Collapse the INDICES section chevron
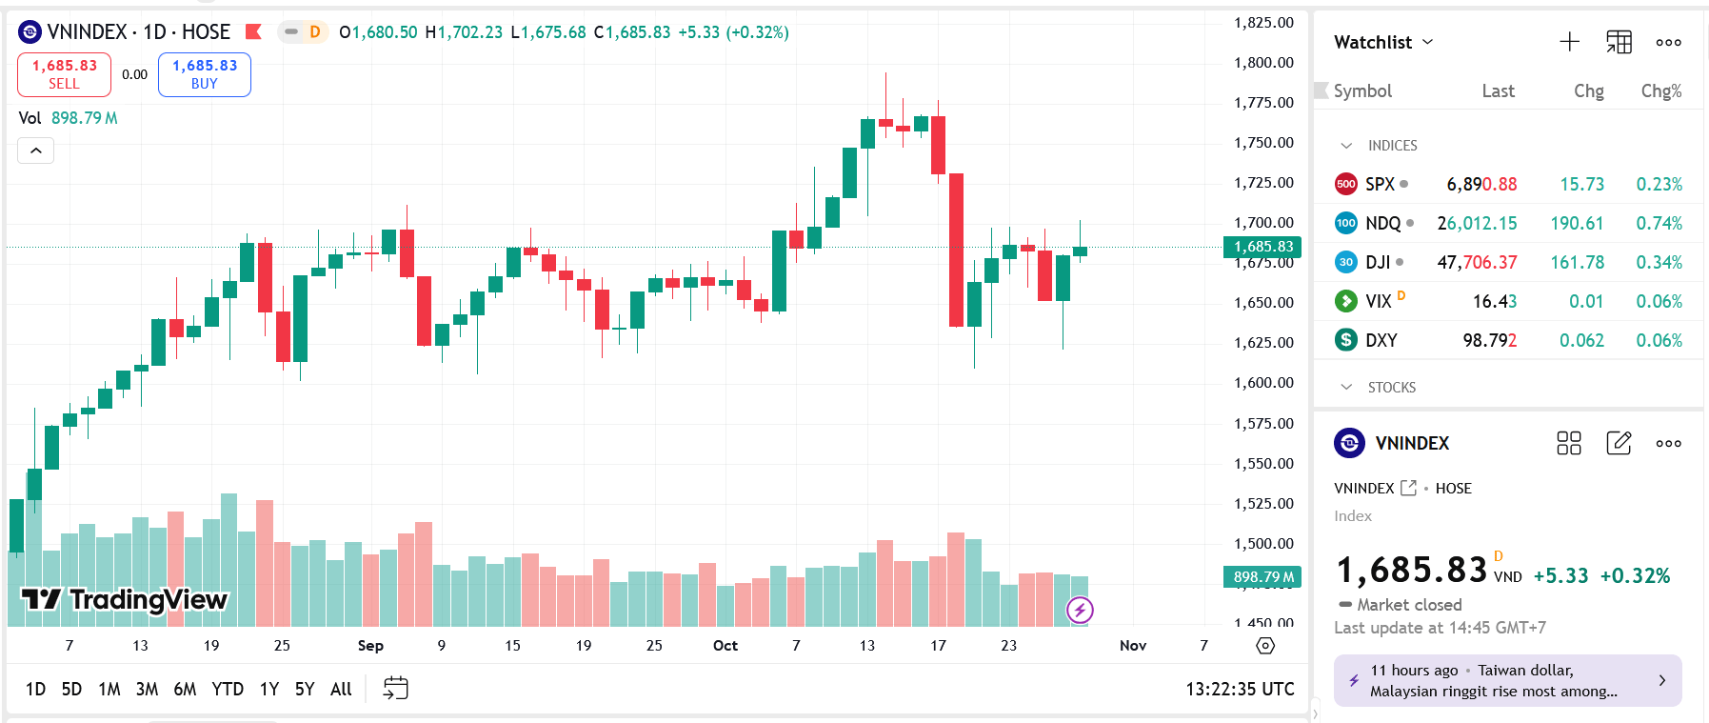 point(1345,145)
